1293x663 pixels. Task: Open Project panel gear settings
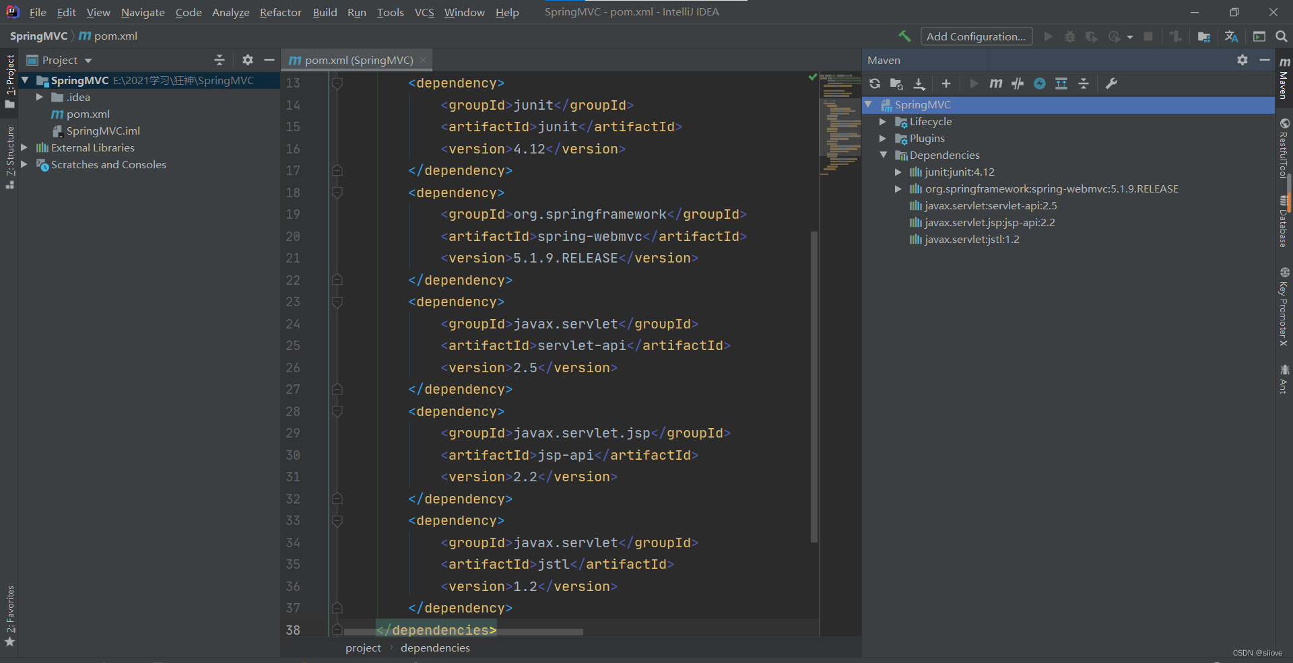pos(248,60)
